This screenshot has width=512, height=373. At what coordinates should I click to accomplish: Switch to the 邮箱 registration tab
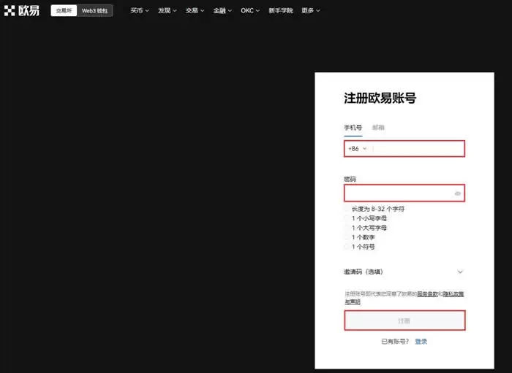[x=378, y=128]
